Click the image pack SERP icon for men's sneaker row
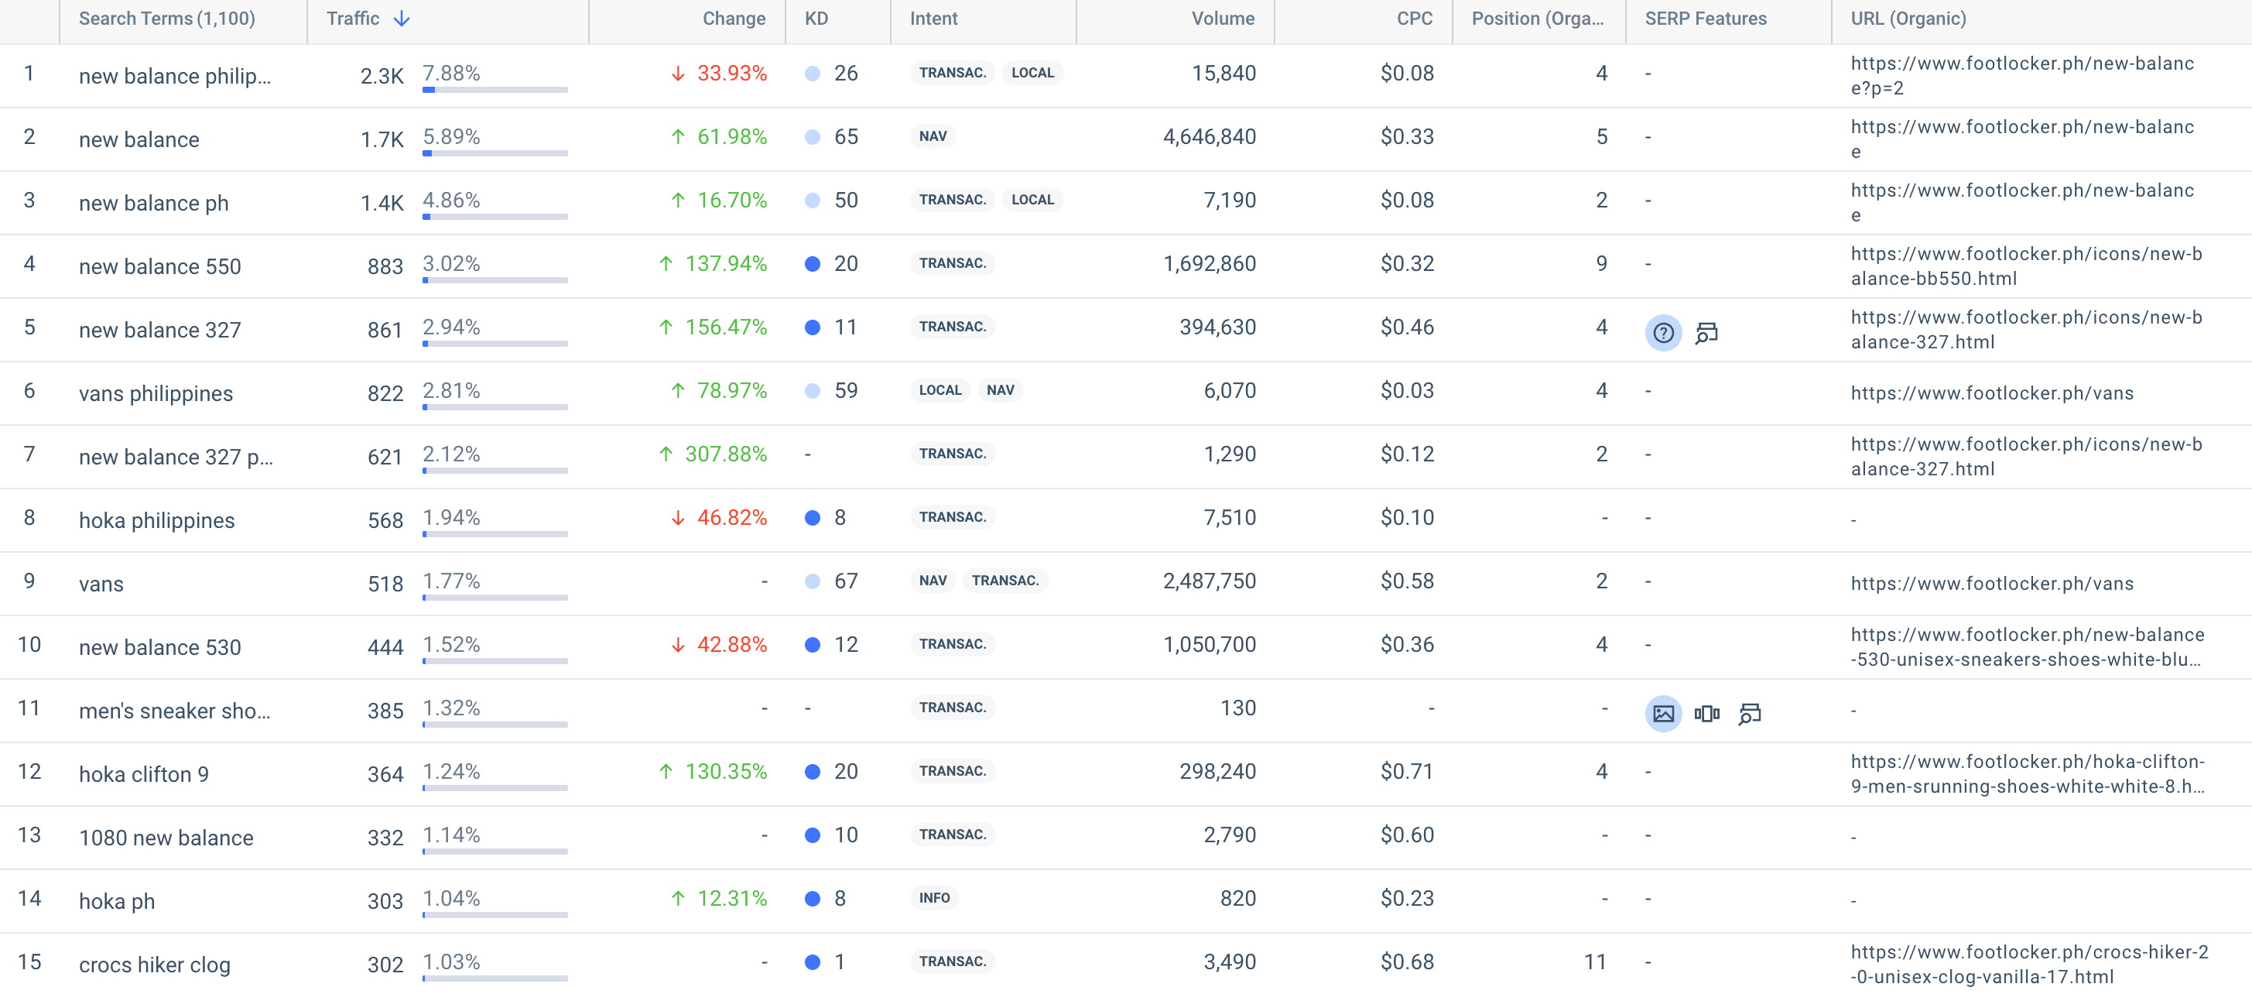Image resolution: width=2252 pixels, height=994 pixels. (x=1663, y=713)
